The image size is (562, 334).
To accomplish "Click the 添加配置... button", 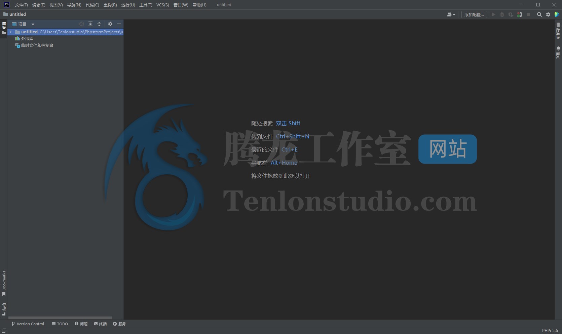I will pyautogui.click(x=474, y=14).
